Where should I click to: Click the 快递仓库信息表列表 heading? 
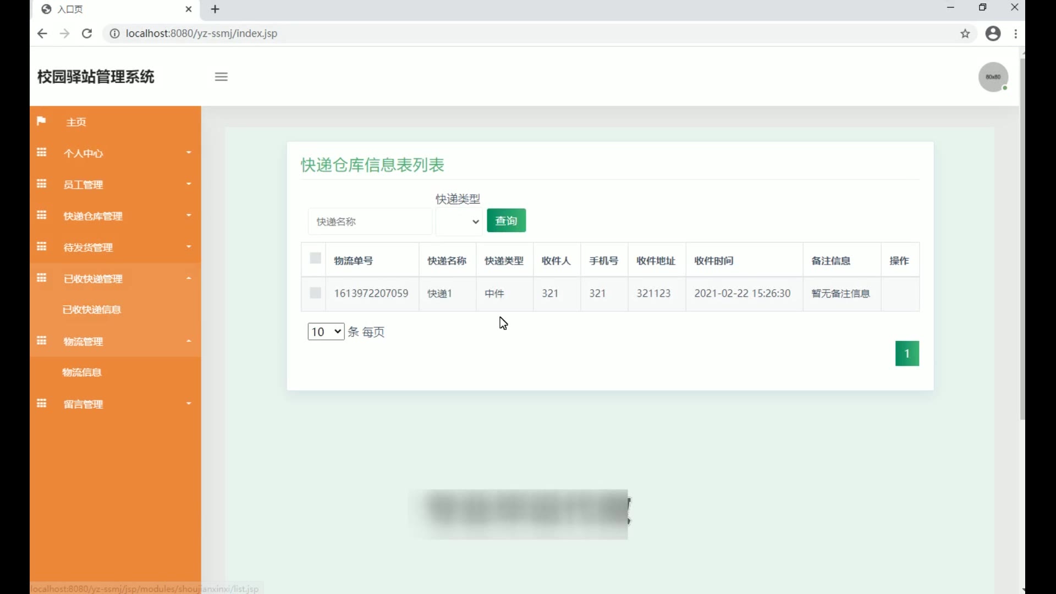click(372, 165)
